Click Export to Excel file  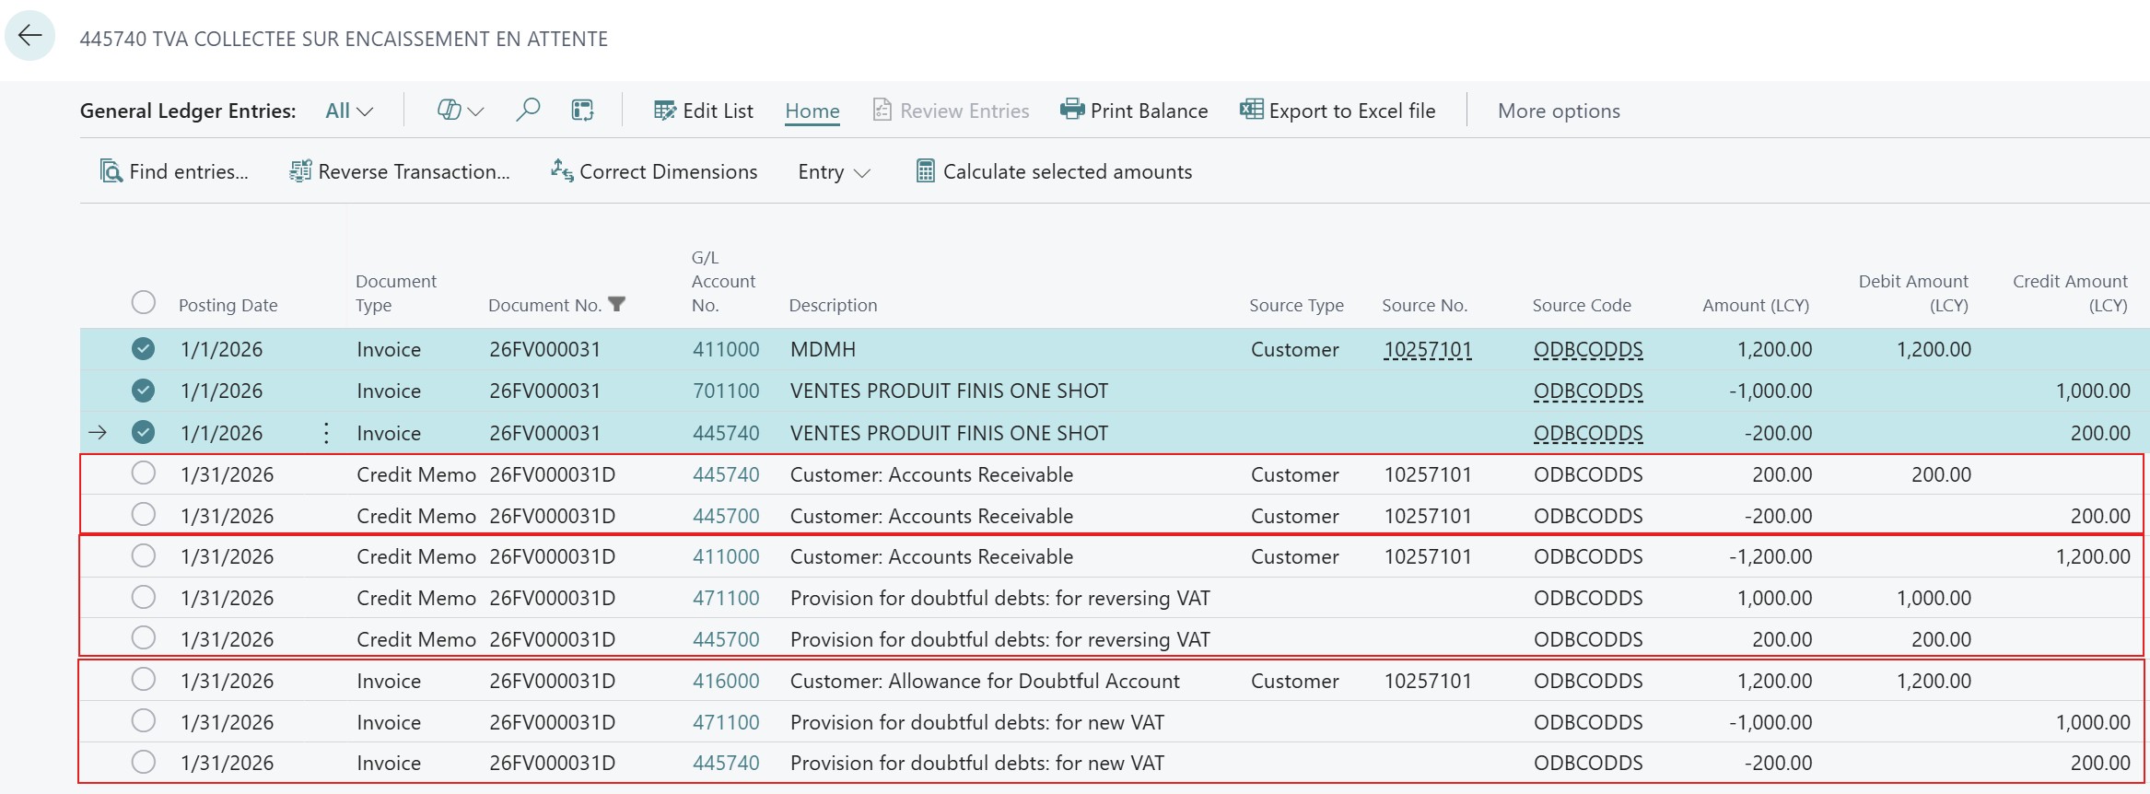coord(1338,111)
